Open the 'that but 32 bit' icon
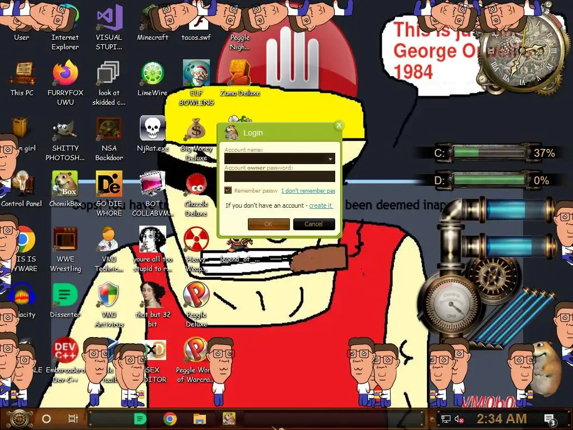This screenshot has height=430, width=573. pos(152,305)
